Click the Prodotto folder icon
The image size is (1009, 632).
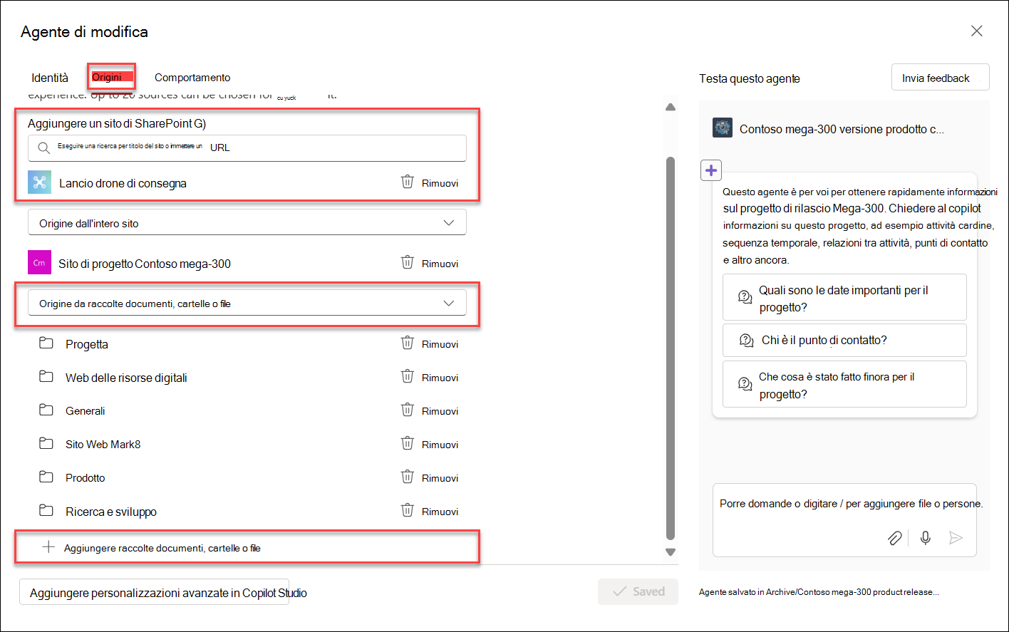pyautogui.click(x=46, y=477)
